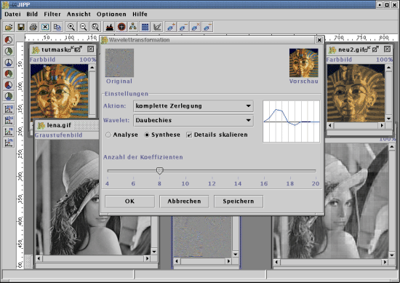Click the open file folder icon
Image resolution: width=400 pixels, height=283 pixels.
[9, 27]
